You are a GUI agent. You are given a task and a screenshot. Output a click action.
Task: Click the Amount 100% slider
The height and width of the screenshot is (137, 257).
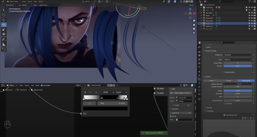pyautogui.click(x=238, y=66)
